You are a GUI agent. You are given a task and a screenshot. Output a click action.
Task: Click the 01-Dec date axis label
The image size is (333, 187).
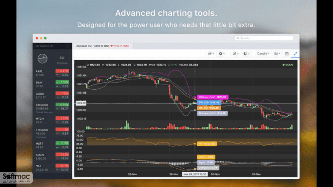[x=256, y=174]
